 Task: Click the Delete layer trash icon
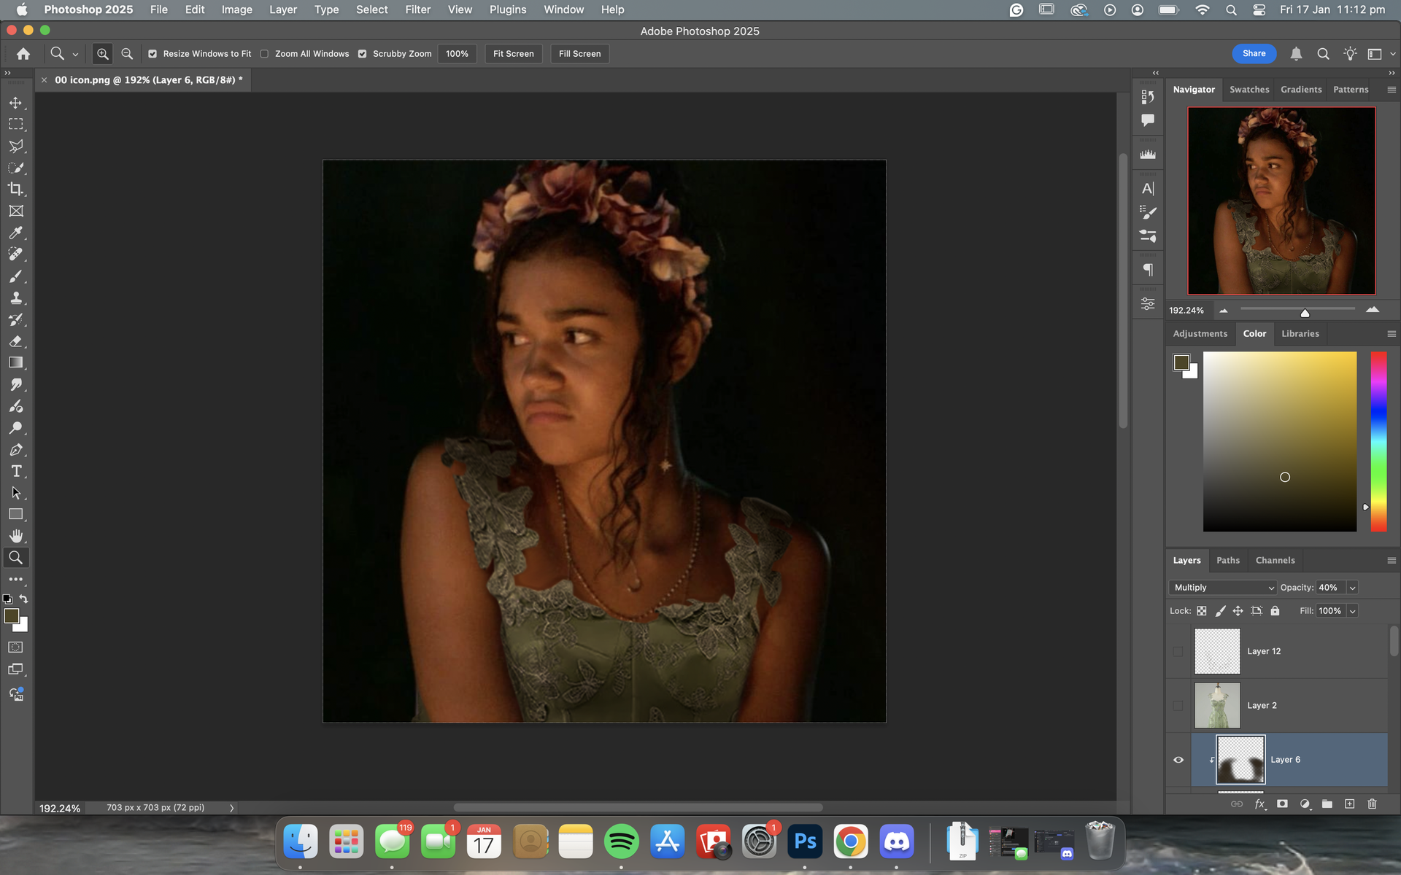pyautogui.click(x=1372, y=804)
